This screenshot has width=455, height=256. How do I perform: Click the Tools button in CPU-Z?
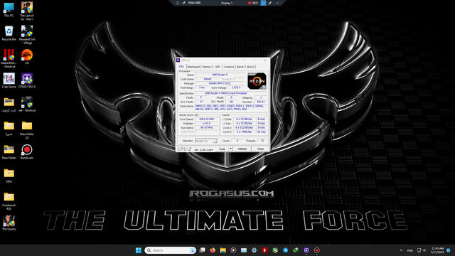click(x=222, y=149)
